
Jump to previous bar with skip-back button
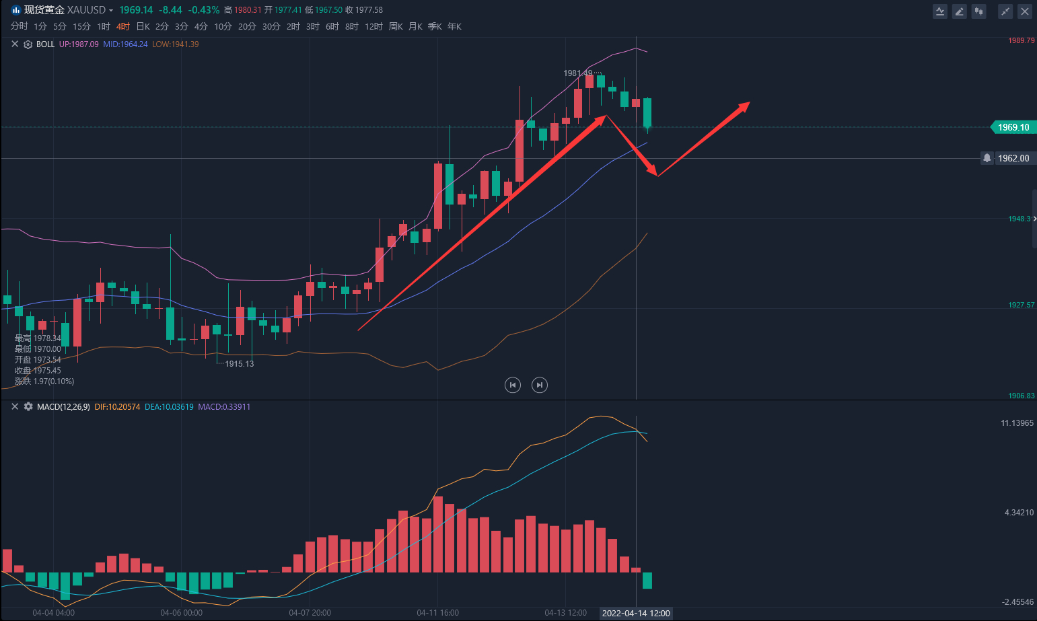[513, 385]
